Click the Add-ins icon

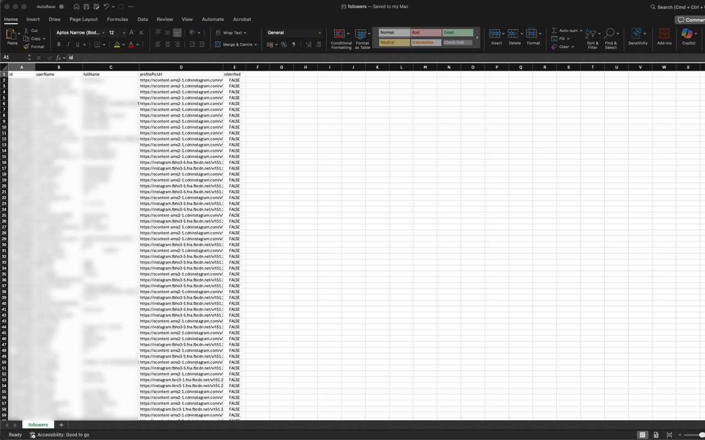pyautogui.click(x=664, y=37)
